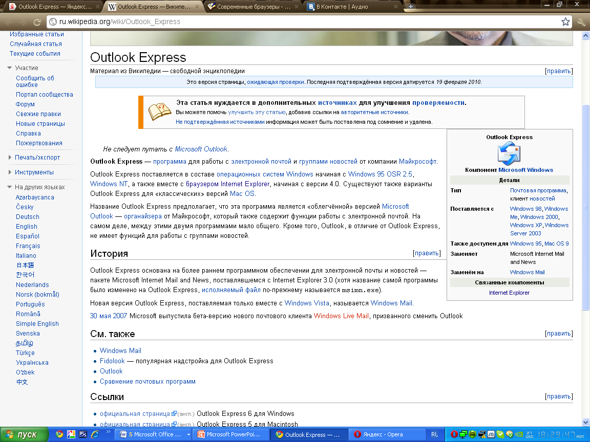Collapse the На других языках section

click(x=10, y=187)
